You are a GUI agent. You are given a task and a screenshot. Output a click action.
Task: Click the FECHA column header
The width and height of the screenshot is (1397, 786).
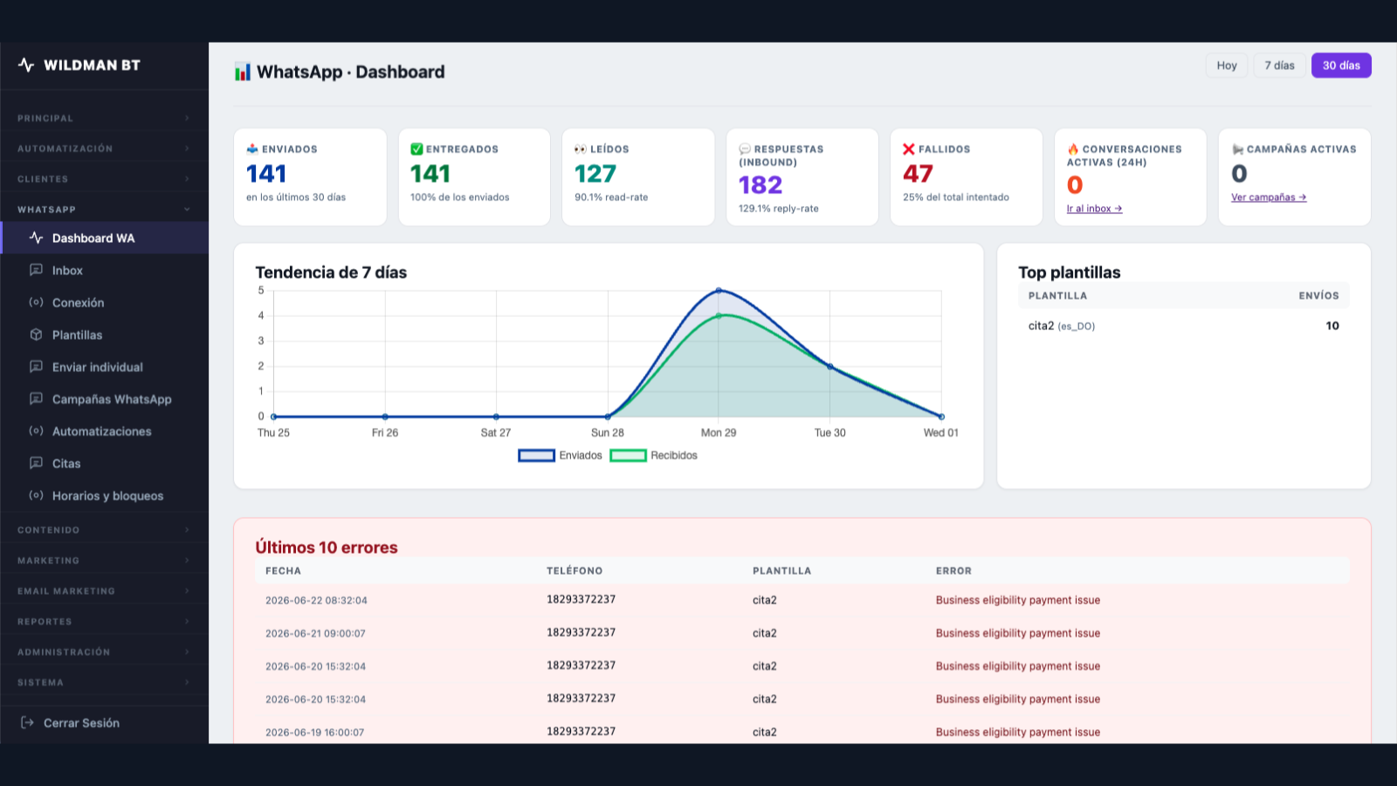(x=283, y=571)
